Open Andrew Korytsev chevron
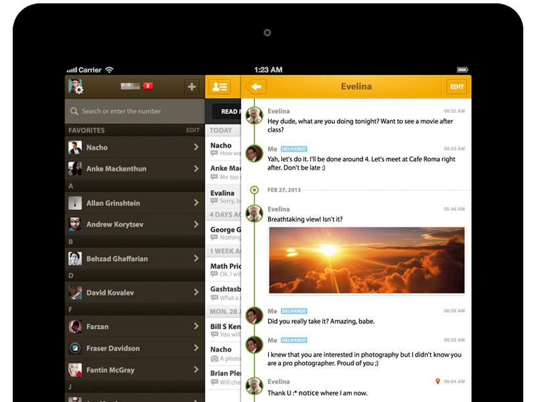 click(196, 224)
